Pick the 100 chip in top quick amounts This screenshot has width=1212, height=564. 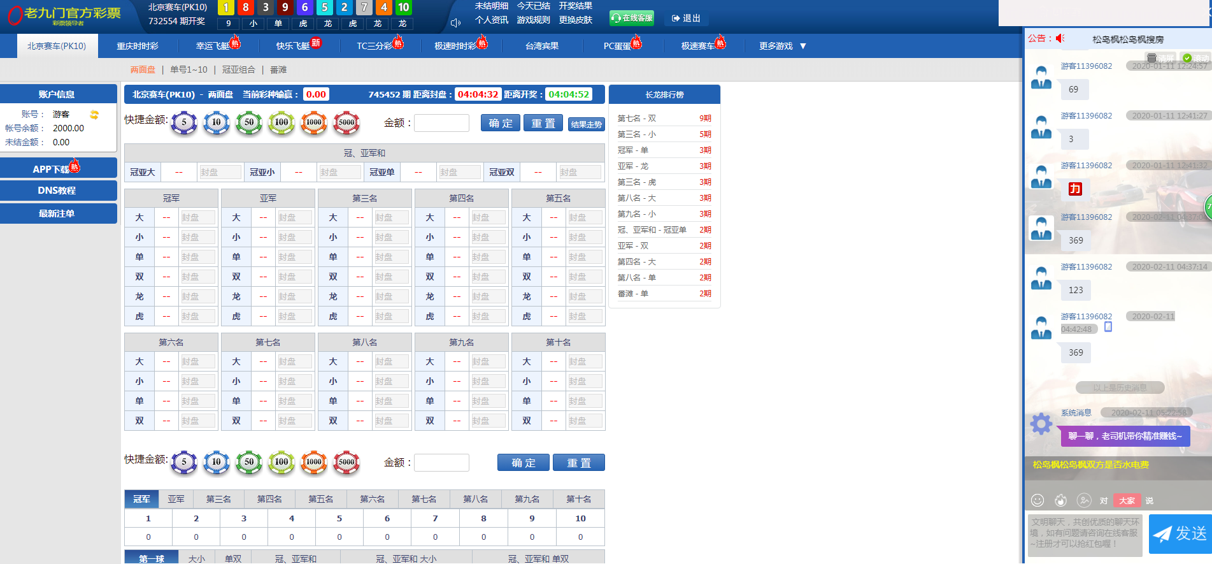[x=282, y=122]
